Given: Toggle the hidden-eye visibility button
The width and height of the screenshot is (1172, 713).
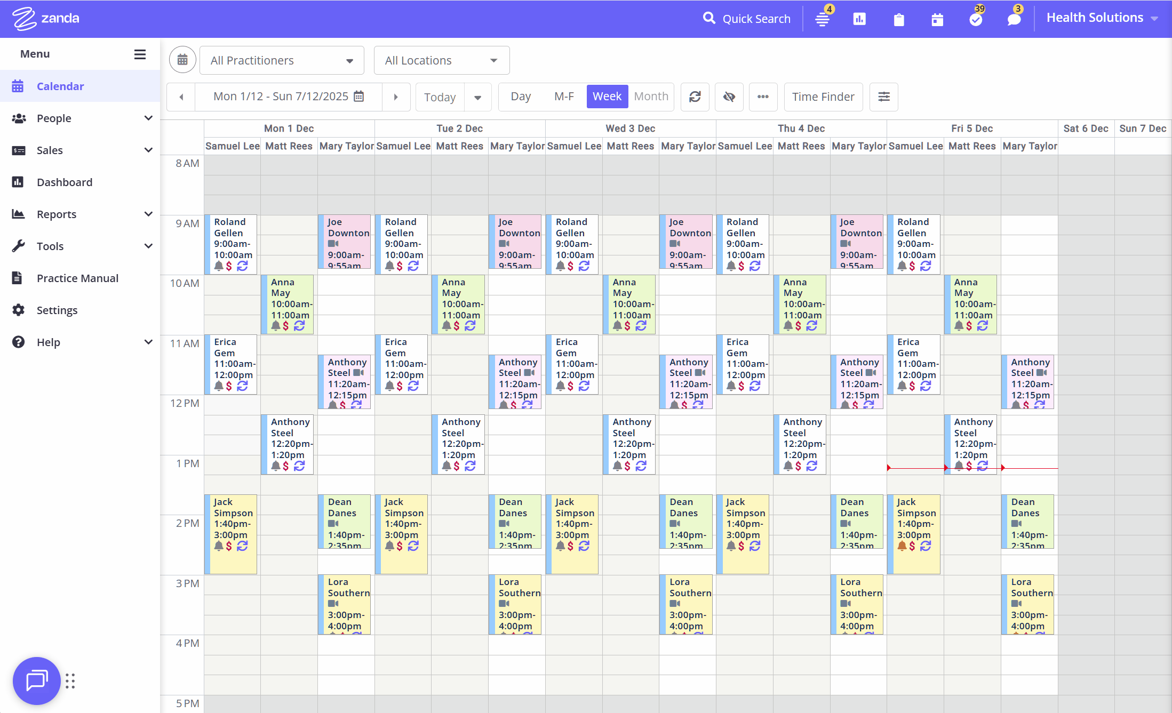Looking at the screenshot, I should (729, 97).
